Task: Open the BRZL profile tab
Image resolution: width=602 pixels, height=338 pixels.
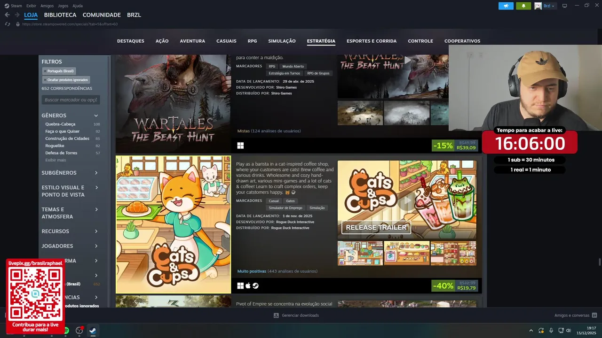Action: [134, 15]
